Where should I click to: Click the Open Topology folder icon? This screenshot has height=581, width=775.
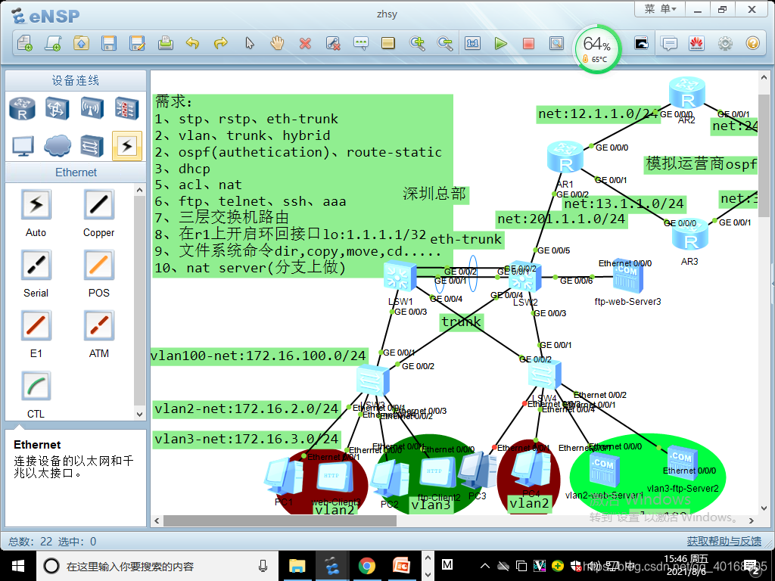click(81, 43)
